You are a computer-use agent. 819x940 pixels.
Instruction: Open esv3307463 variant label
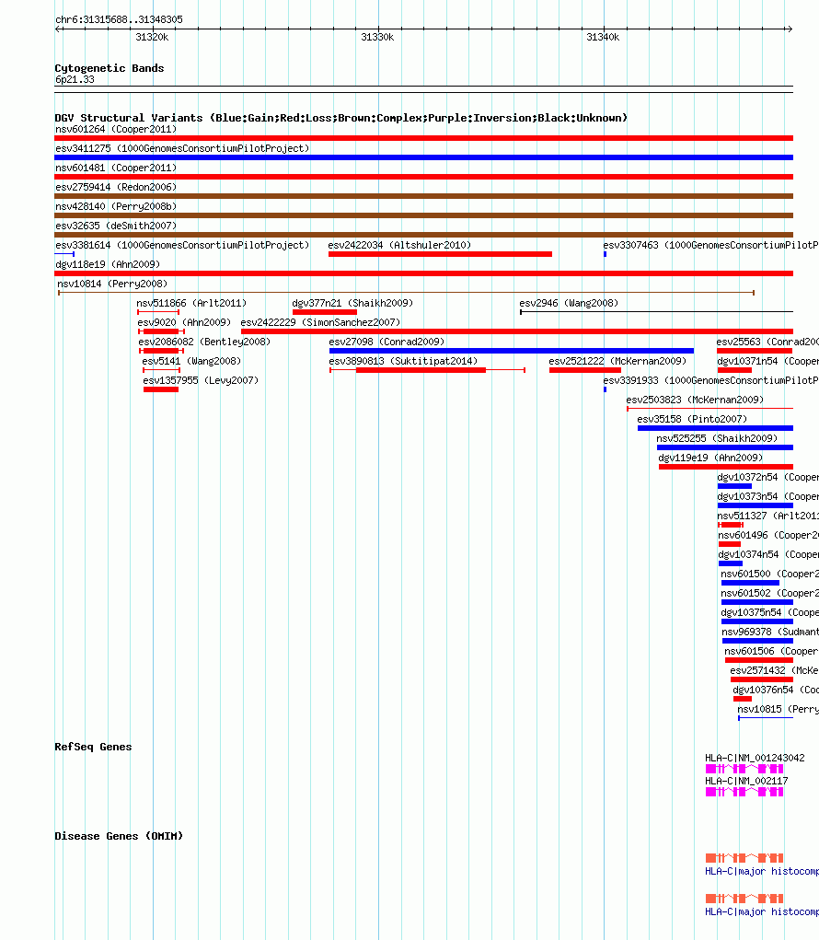[710, 245]
